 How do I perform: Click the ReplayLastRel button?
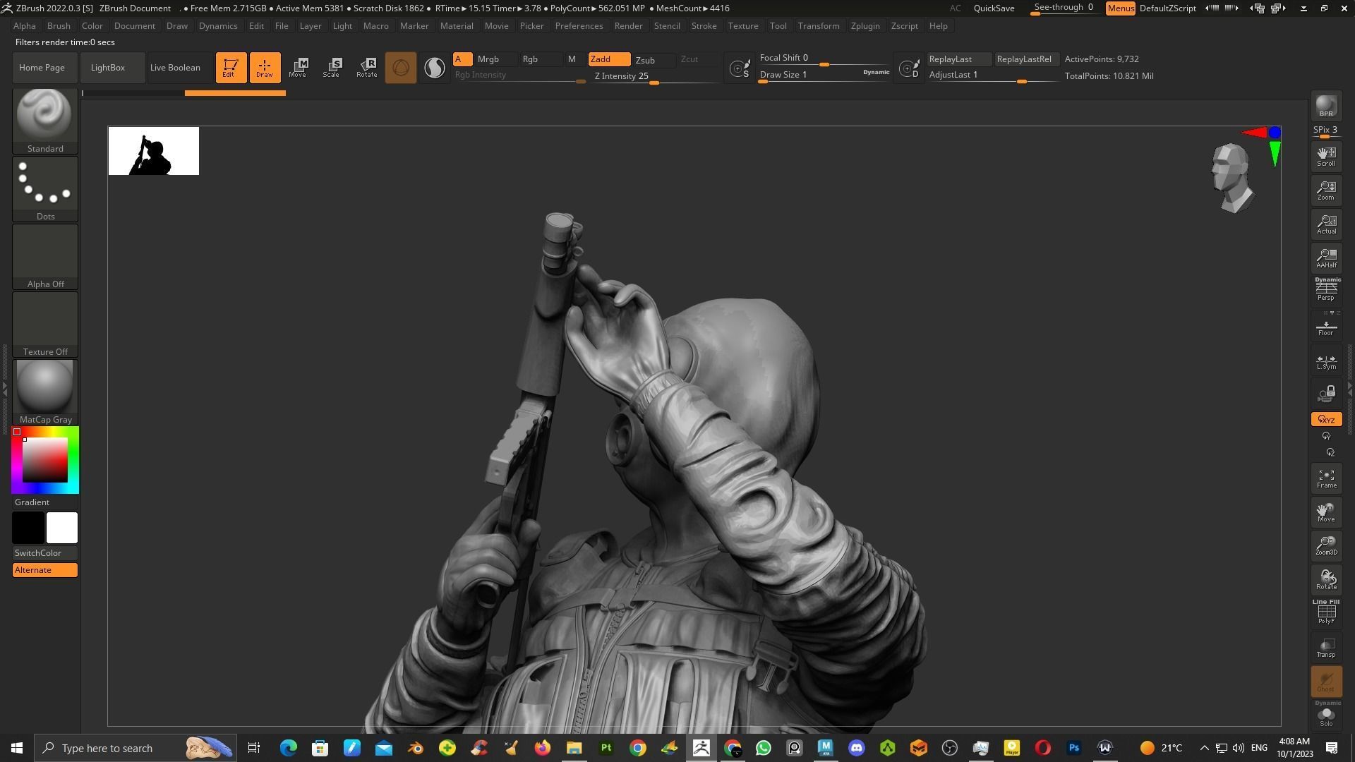pos(1027,59)
